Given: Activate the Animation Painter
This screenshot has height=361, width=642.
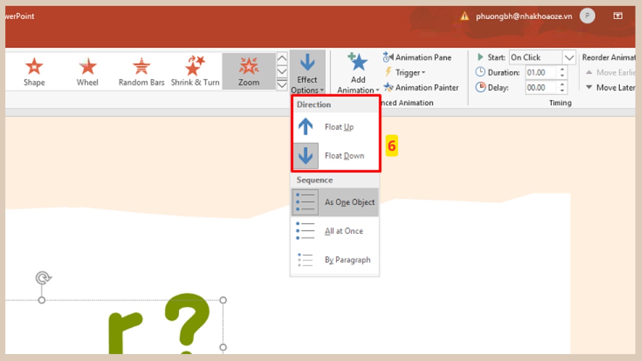Looking at the screenshot, I should click(422, 87).
